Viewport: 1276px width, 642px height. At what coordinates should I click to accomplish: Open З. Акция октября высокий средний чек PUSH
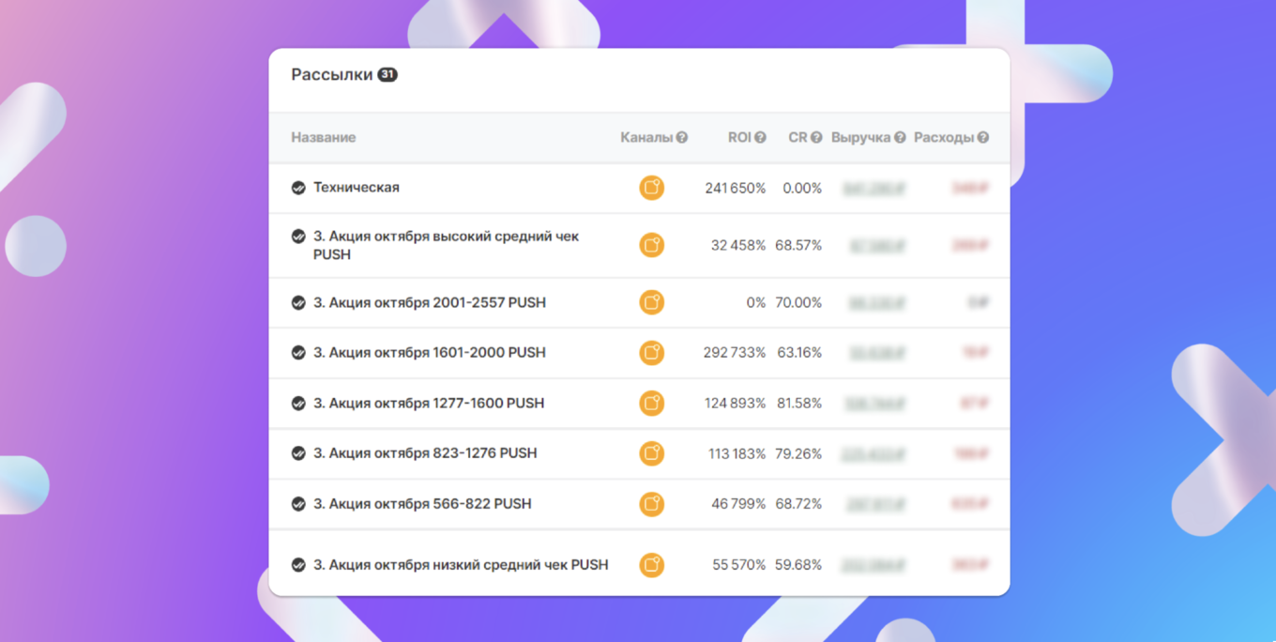pyautogui.click(x=446, y=245)
